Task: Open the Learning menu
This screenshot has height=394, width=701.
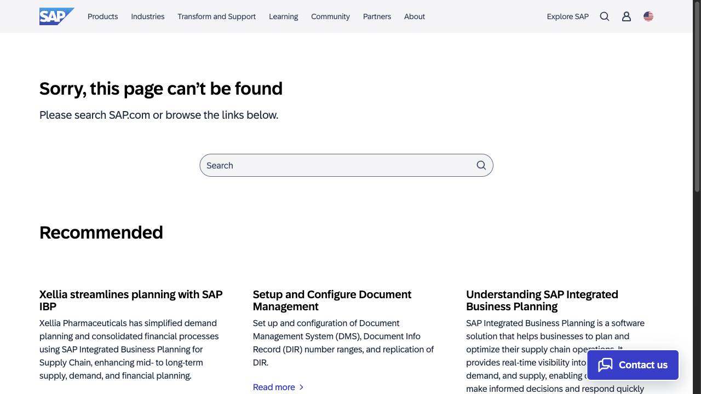Action: tap(283, 16)
